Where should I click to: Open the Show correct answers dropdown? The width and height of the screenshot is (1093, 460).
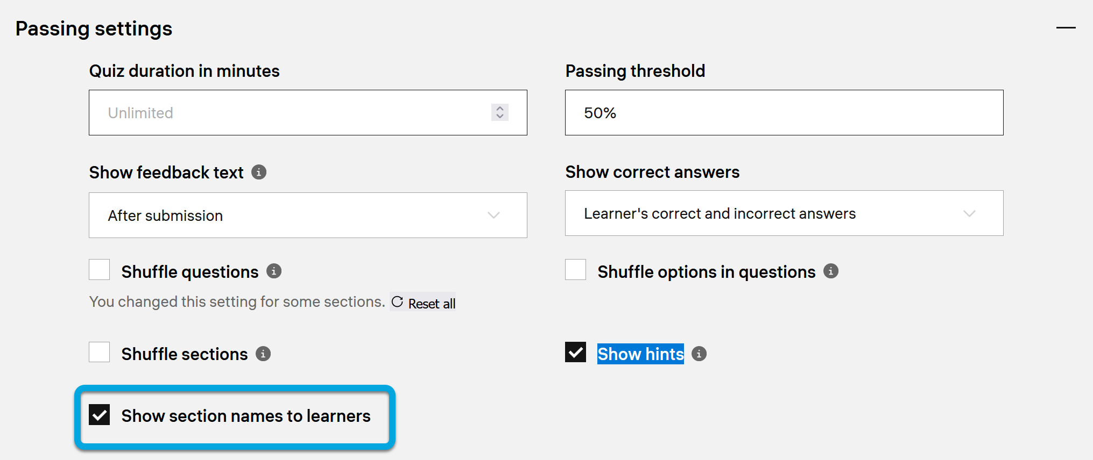[784, 213]
